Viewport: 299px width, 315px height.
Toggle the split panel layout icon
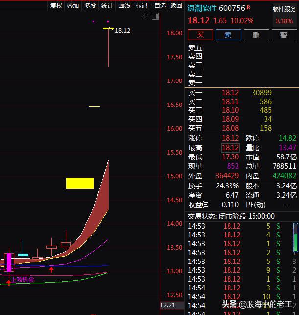(155, 16)
